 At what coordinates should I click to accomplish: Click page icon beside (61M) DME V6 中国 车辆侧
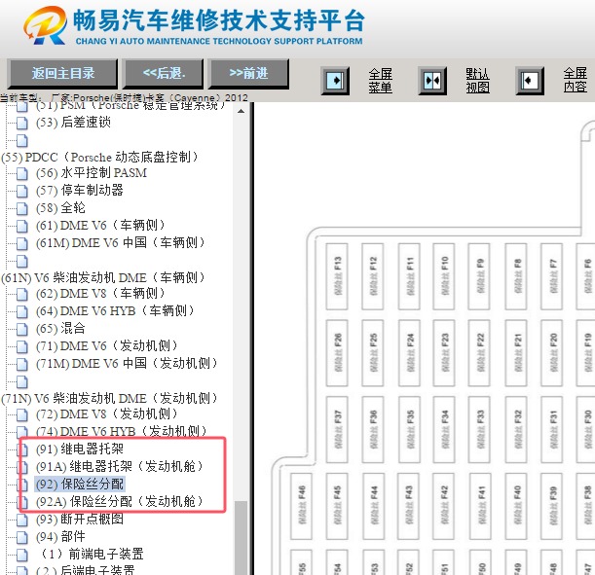[22, 243]
